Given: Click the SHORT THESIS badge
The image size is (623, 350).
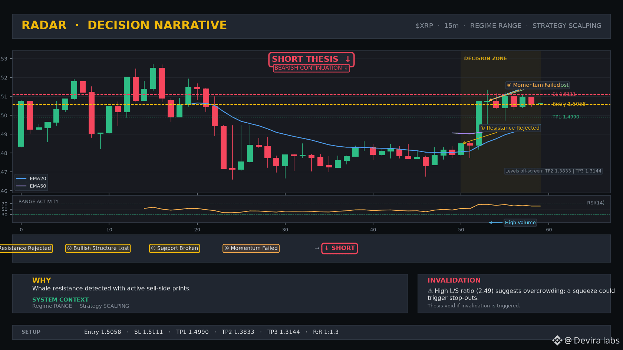Looking at the screenshot, I should pos(311,59).
